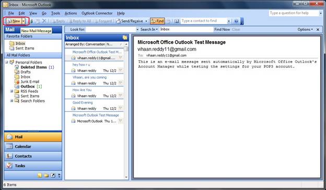
Task: Click the 'Type a contact to find' field
Action: [x=204, y=21]
